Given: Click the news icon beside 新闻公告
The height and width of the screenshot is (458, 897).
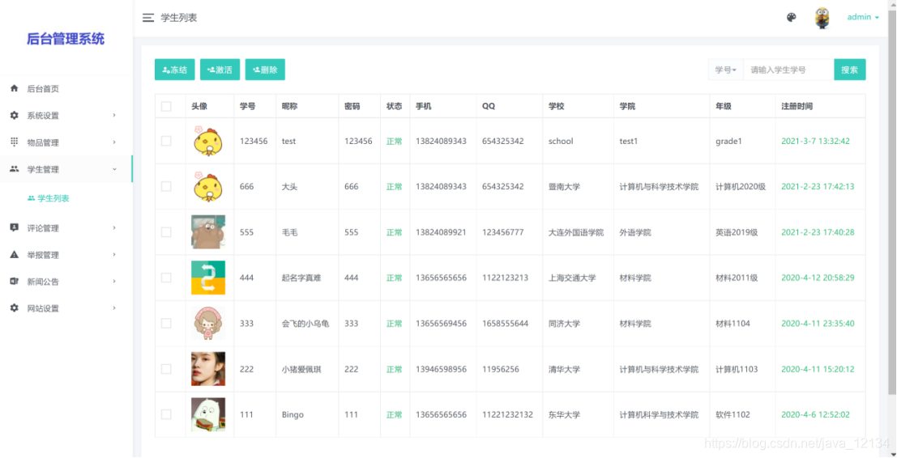Looking at the screenshot, I should pos(15,281).
